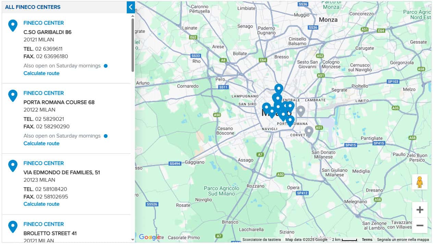Click the list scrollbar down arrow
Screen dimensions: 433x244
133,240
